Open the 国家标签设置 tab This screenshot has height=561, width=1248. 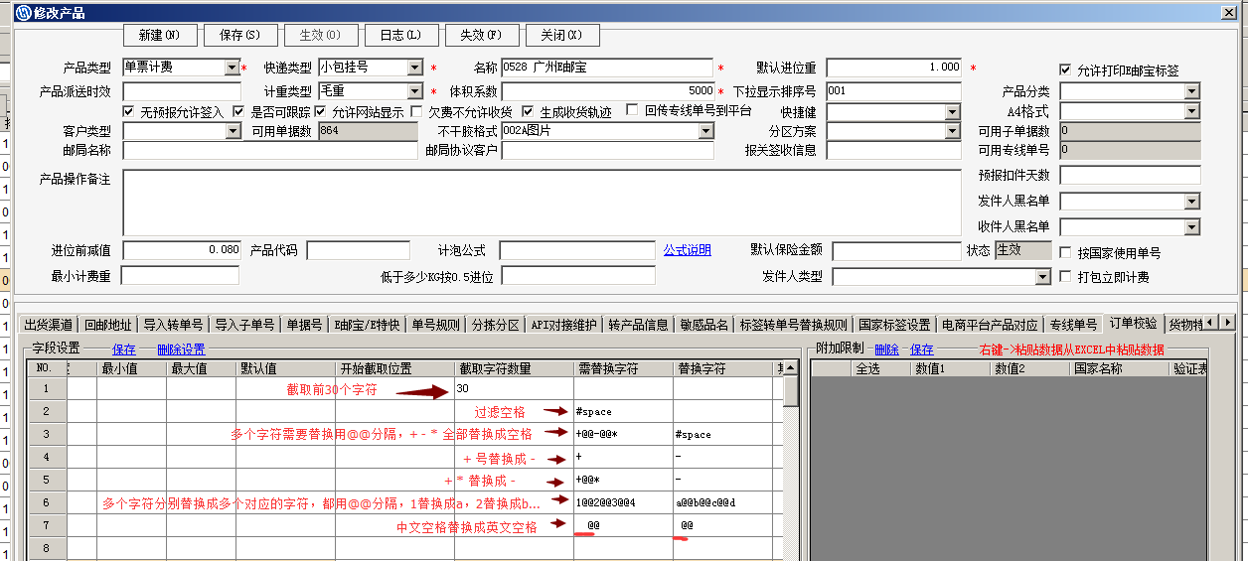pyautogui.click(x=894, y=325)
